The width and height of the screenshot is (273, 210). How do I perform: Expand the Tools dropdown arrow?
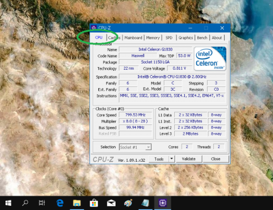pyautogui.click(x=172, y=159)
